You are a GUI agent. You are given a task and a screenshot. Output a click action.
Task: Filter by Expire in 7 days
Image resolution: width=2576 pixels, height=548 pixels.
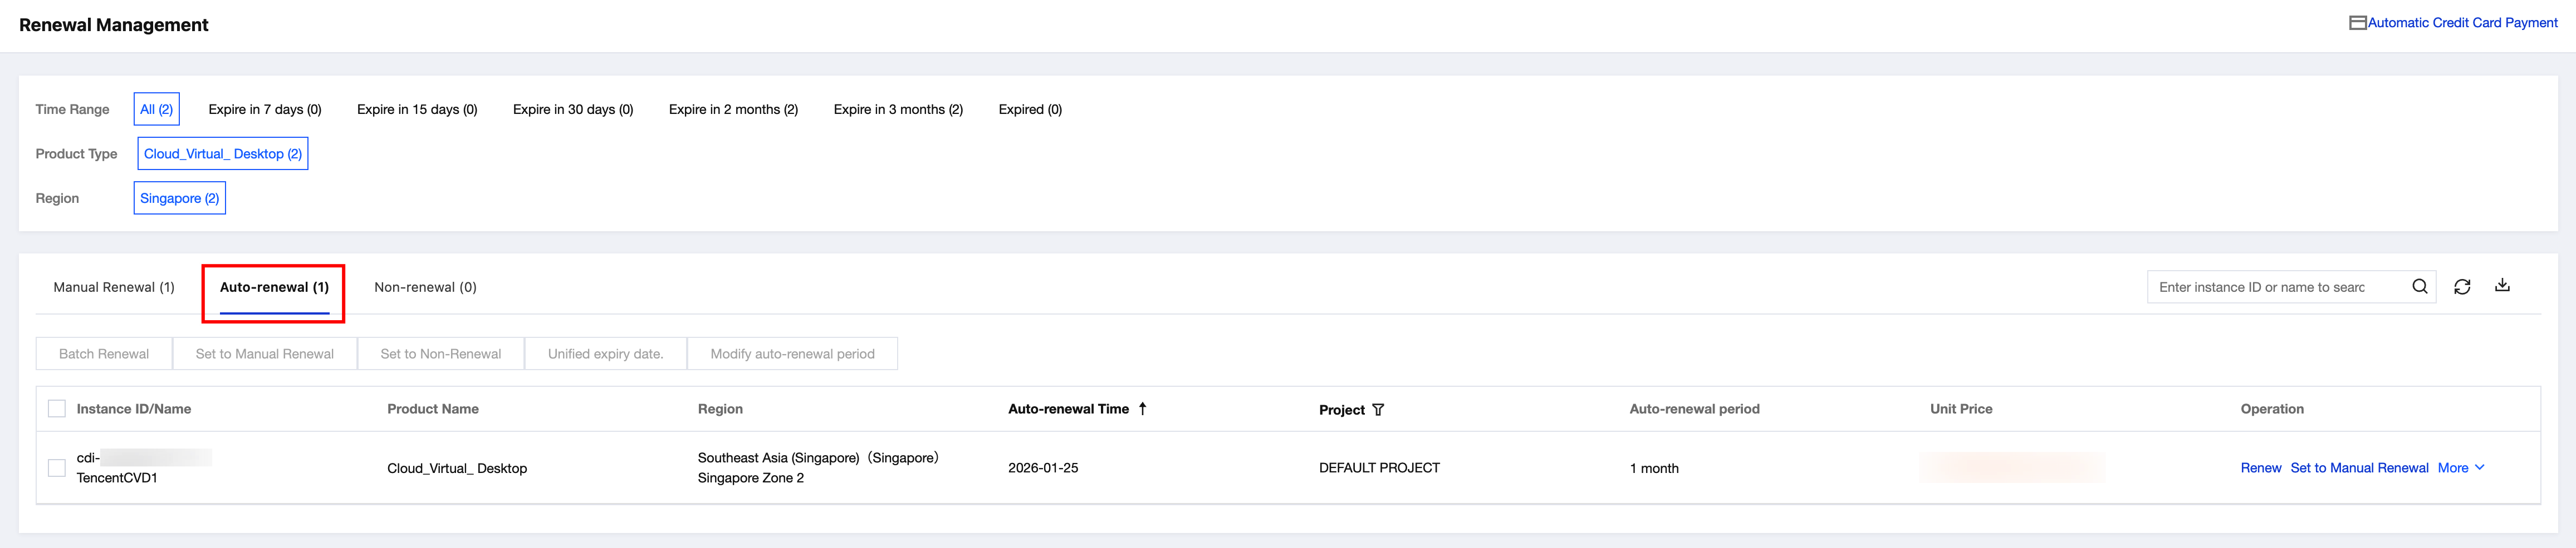(265, 110)
